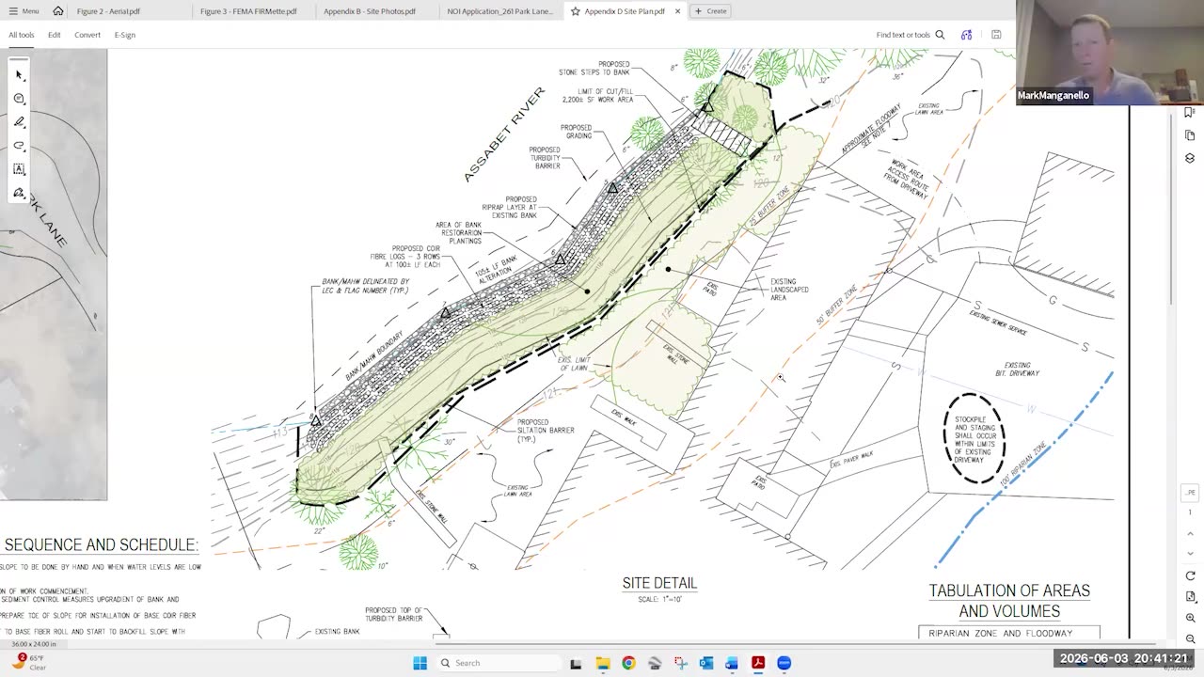Click the ASSABET RIVER label on plan
The height and width of the screenshot is (677, 1204).
point(503,134)
